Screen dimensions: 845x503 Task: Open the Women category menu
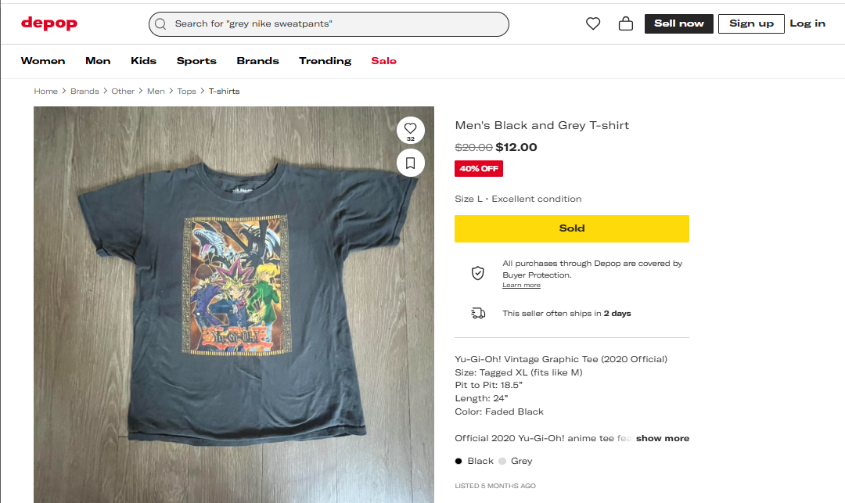point(43,61)
